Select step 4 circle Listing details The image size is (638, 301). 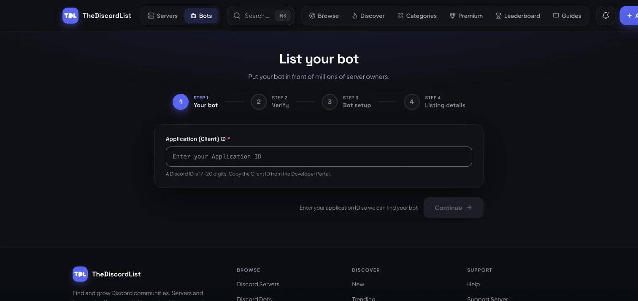click(412, 102)
